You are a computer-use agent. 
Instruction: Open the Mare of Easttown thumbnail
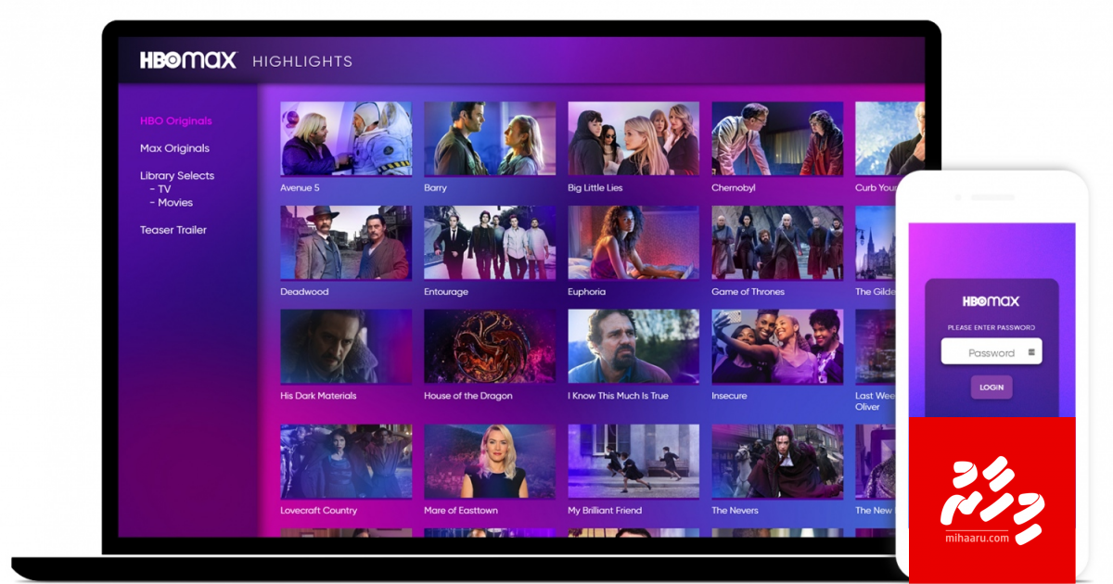(490, 462)
